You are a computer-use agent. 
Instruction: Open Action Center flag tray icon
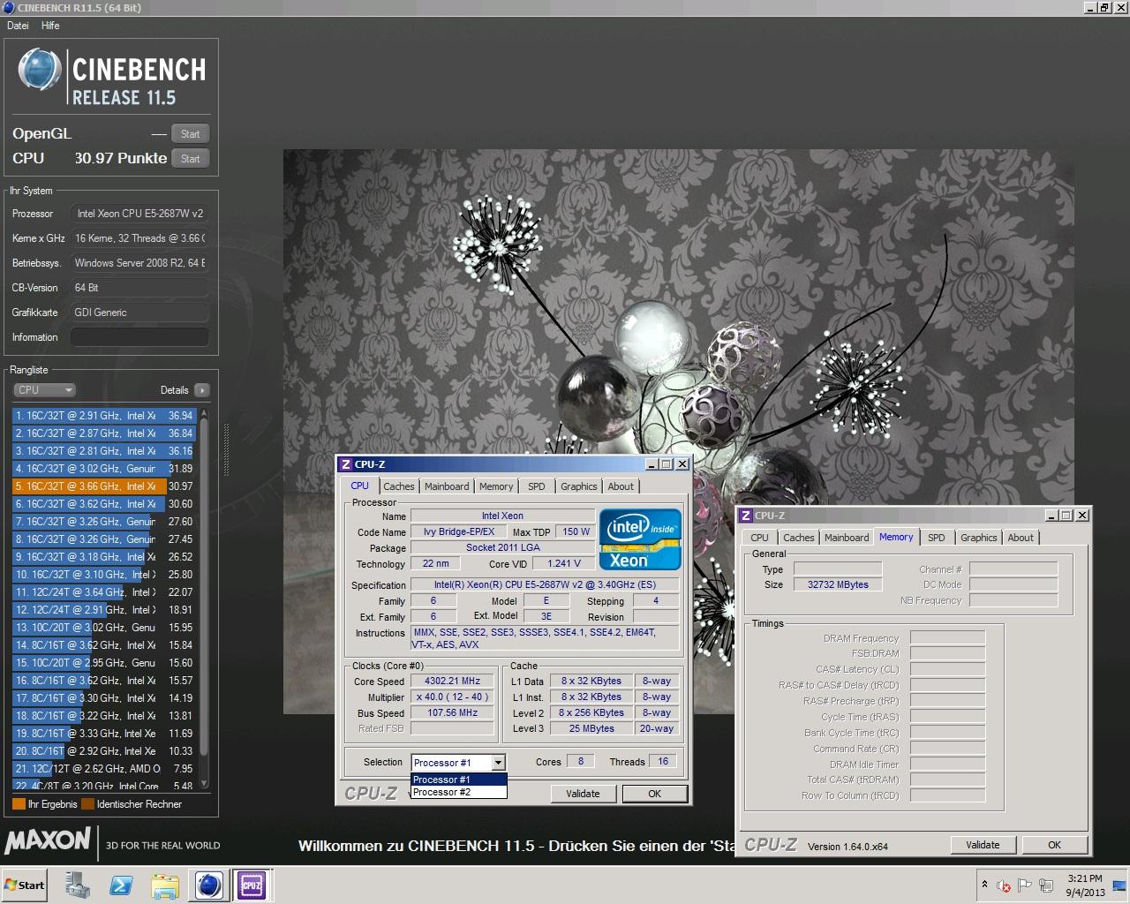(1025, 885)
